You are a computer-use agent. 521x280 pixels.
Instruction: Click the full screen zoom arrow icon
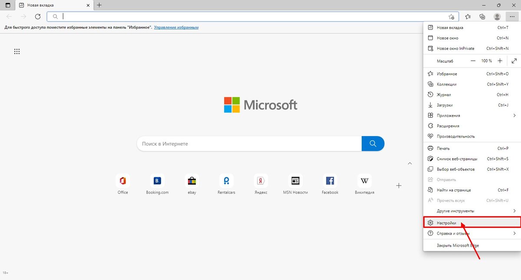514,61
